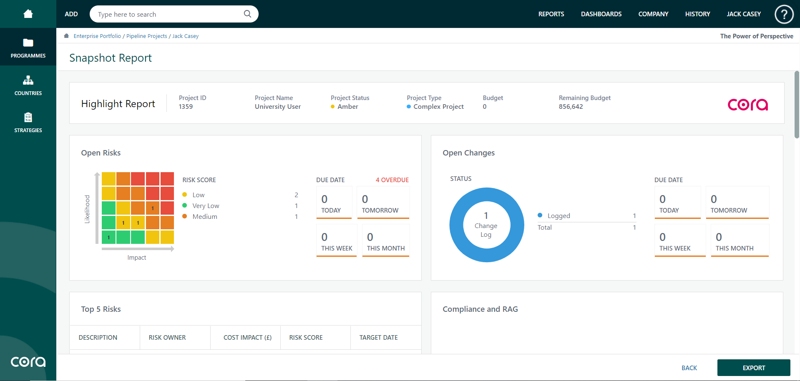Image resolution: width=800 pixels, height=381 pixels.
Task: Open the Programmes folder icon
Action: point(28,43)
